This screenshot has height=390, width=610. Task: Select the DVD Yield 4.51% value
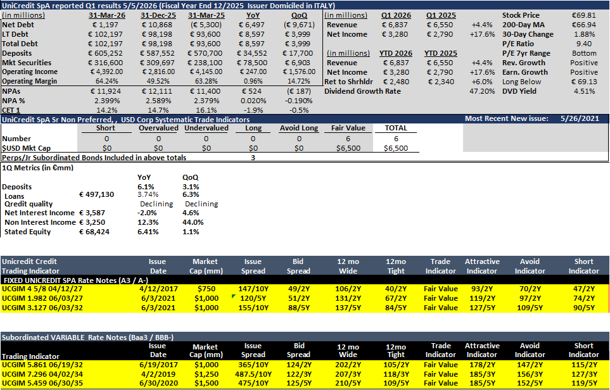click(584, 91)
